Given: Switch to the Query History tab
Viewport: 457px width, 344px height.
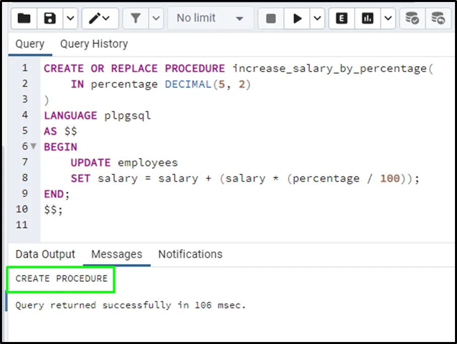Looking at the screenshot, I should tap(94, 44).
